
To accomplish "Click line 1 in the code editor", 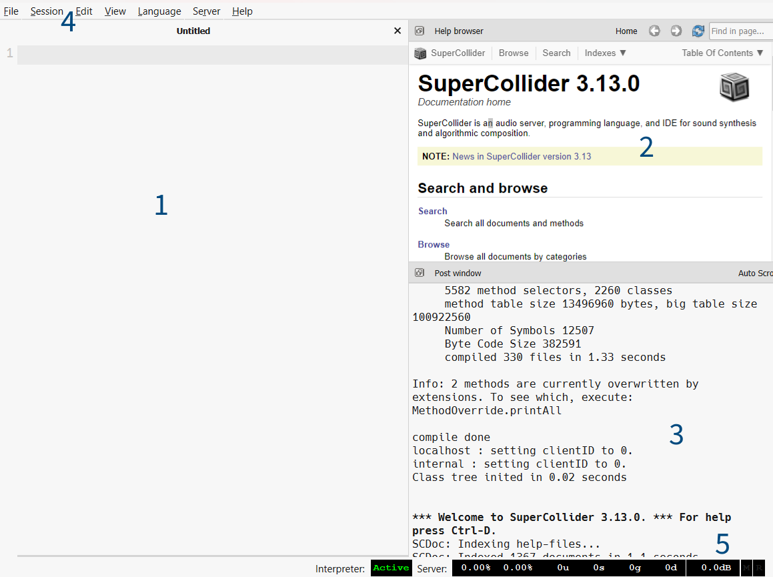I will (213, 55).
